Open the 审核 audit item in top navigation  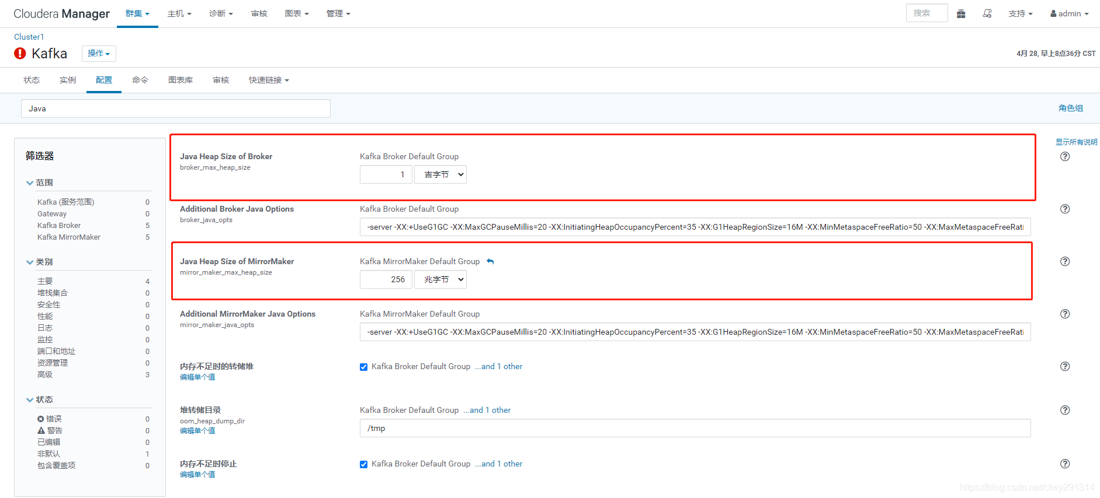(x=259, y=13)
